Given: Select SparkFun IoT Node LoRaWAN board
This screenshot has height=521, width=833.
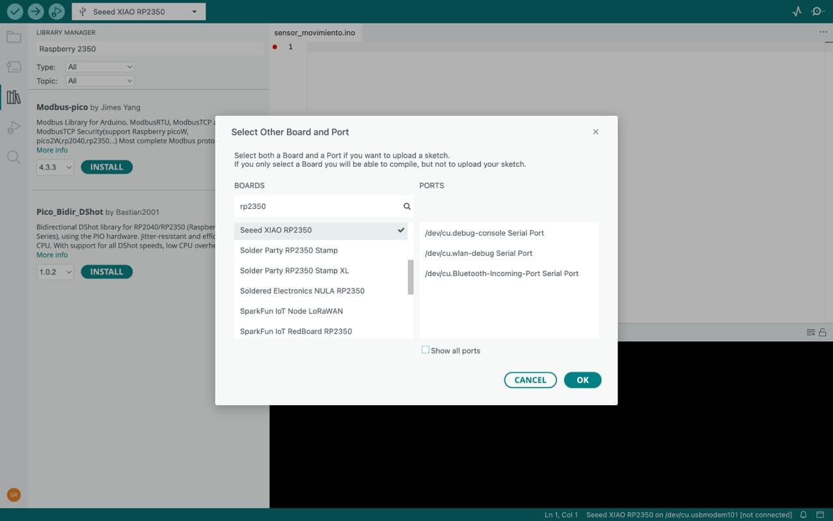Looking at the screenshot, I should pos(321,311).
